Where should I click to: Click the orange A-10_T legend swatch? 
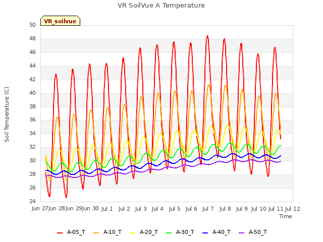(x=96, y=233)
